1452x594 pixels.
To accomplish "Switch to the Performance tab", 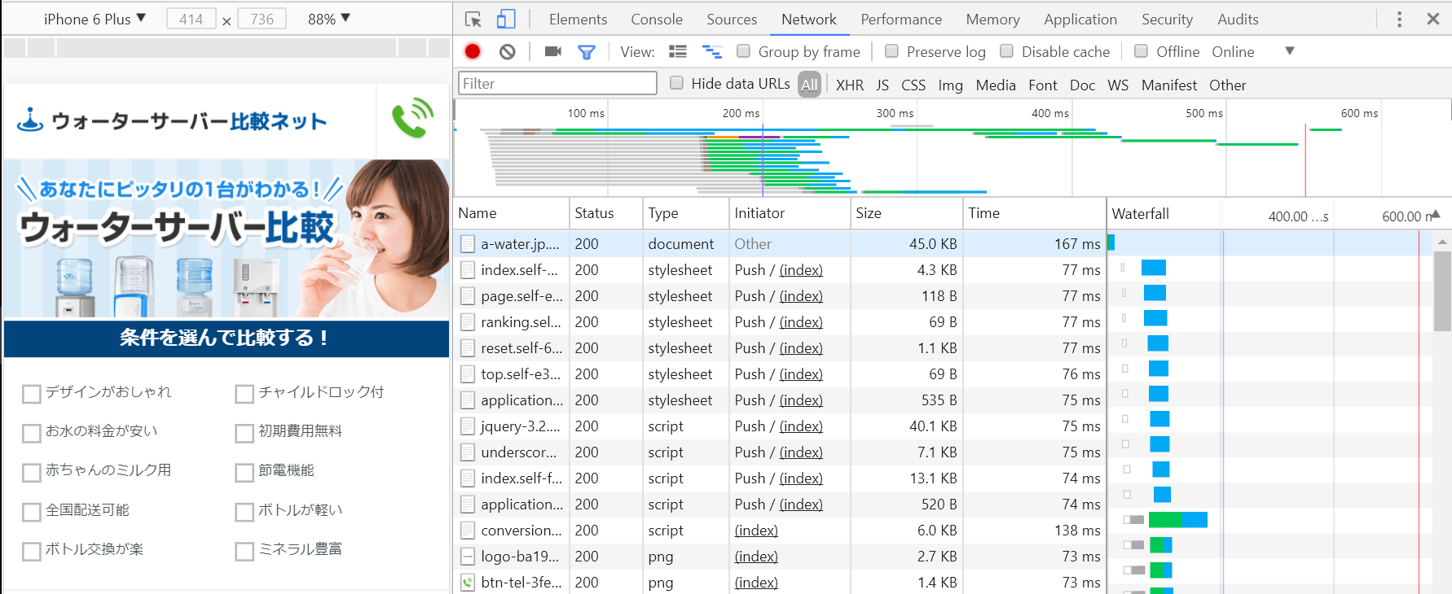I will pos(900,20).
